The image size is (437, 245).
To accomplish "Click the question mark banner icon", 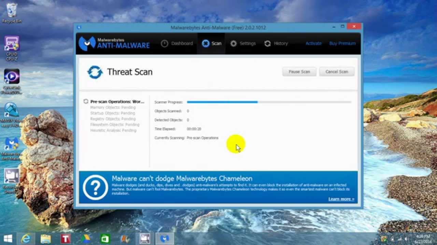I will (96, 187).
